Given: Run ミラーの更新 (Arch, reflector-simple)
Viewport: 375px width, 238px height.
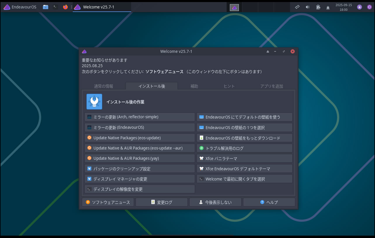Looking at the screenshot, I should [140, 117].
